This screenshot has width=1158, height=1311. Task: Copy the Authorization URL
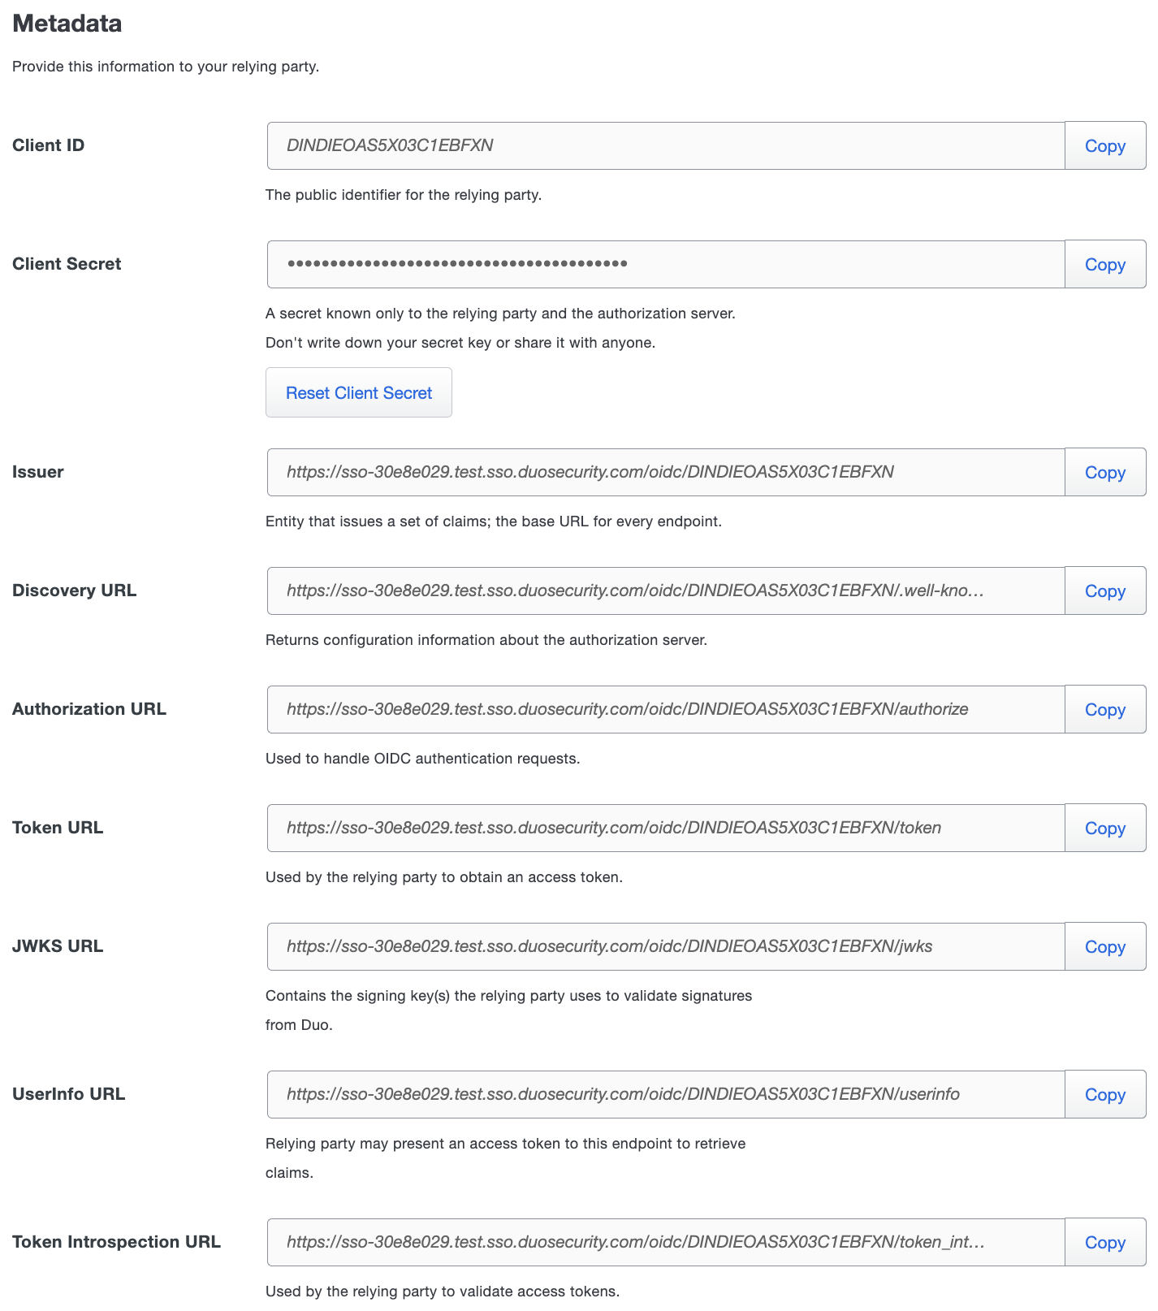point(1104,710)
